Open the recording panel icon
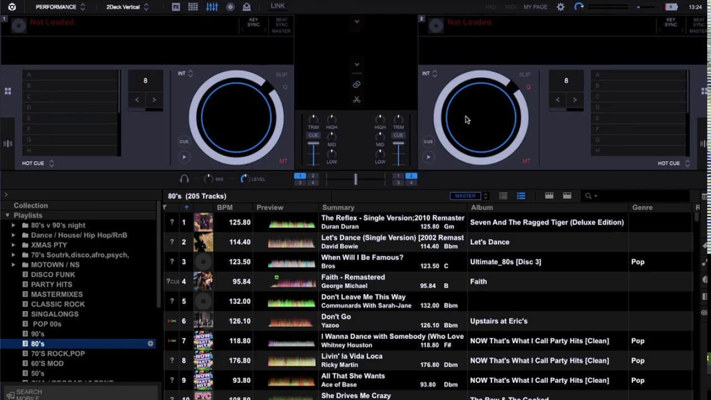 tap(230, 7)
